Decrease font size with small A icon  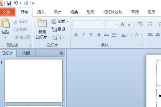pyautogui.click(x=130, y=24)
